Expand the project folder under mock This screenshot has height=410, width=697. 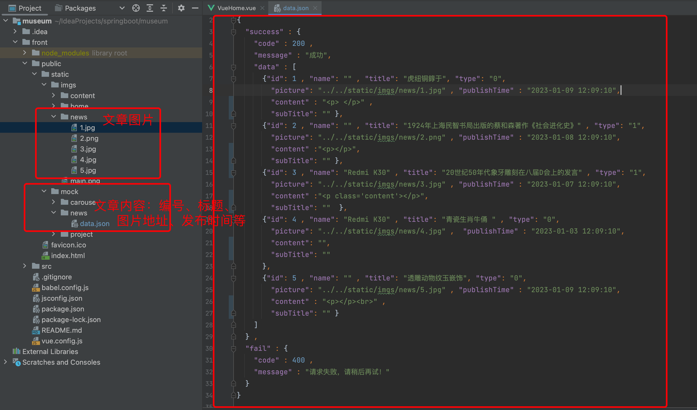point(54,234)
